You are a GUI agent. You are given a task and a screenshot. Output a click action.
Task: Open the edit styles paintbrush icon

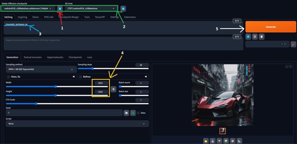click(x=293, y=44)
